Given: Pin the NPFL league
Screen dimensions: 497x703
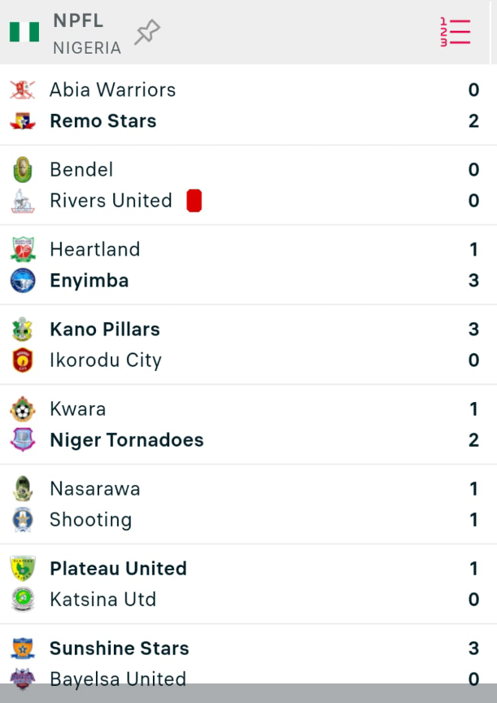Looking at the screenshot, I should click(x=147, y=33).
